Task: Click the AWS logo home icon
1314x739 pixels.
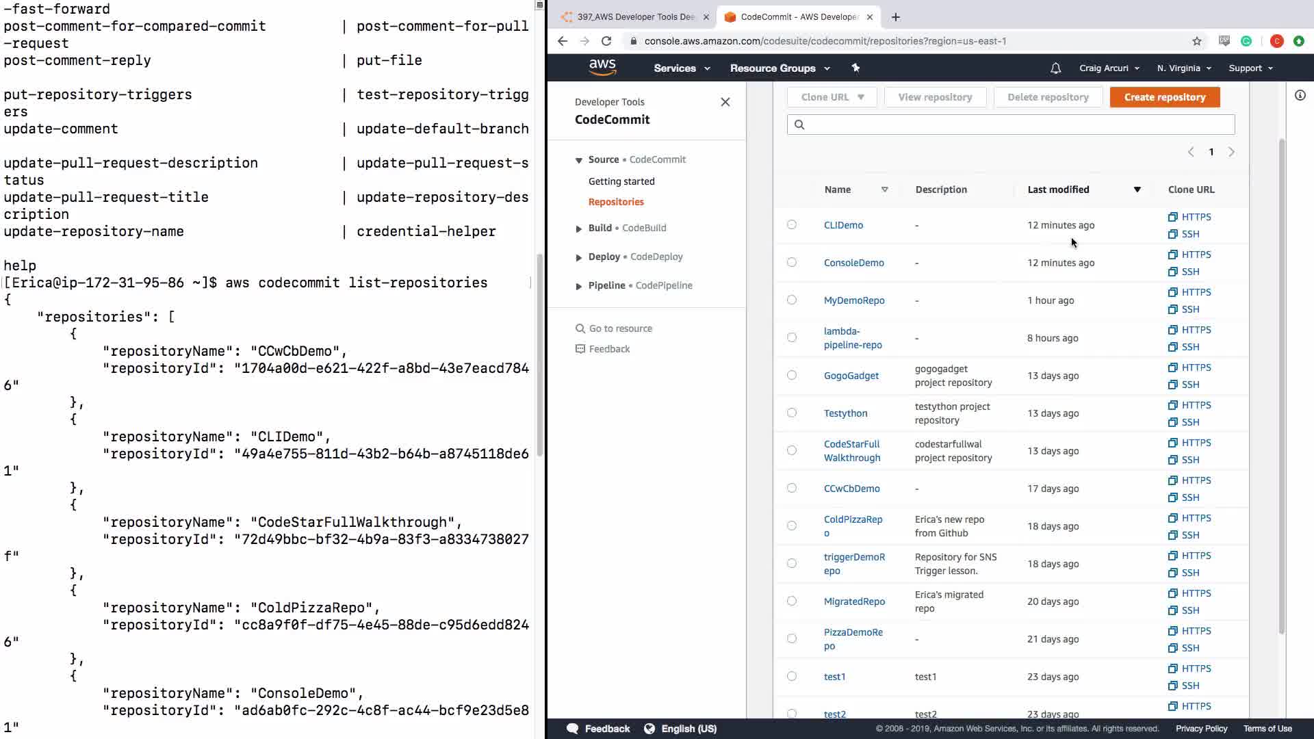Action: (x=602, y=67)
